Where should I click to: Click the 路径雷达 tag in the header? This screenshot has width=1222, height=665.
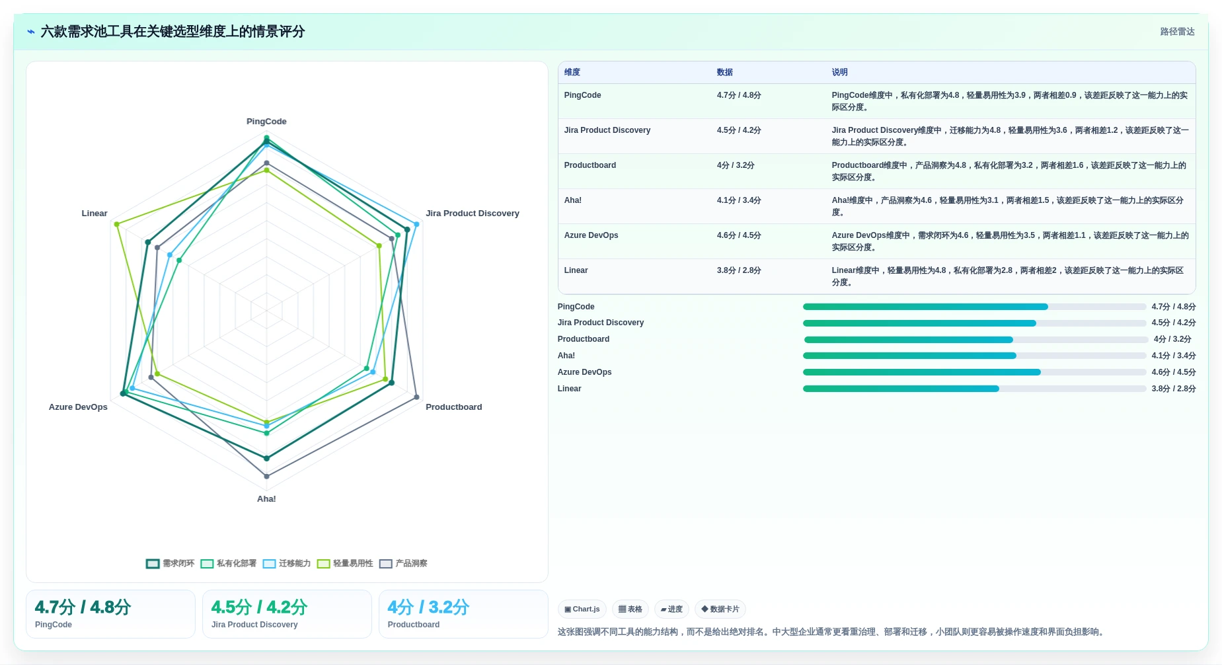(1177, 32)
